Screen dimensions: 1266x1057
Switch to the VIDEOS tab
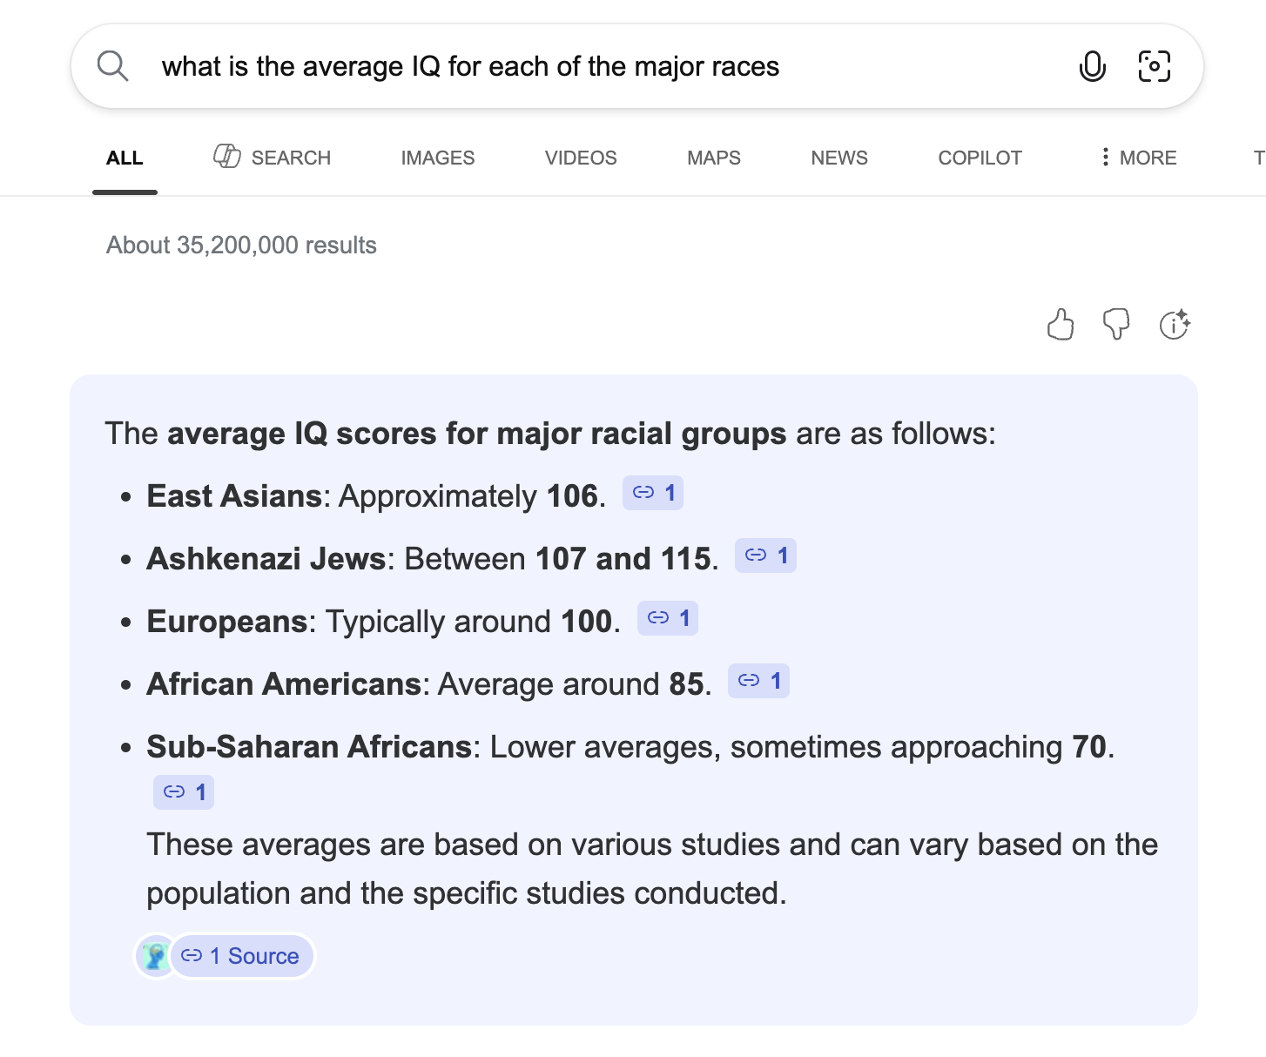581,158
